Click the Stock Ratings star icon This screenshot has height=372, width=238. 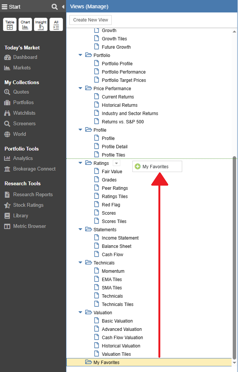click(8, 205)
